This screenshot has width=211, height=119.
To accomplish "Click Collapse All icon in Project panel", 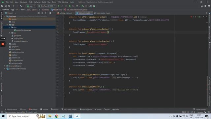I will pos(46,13).
